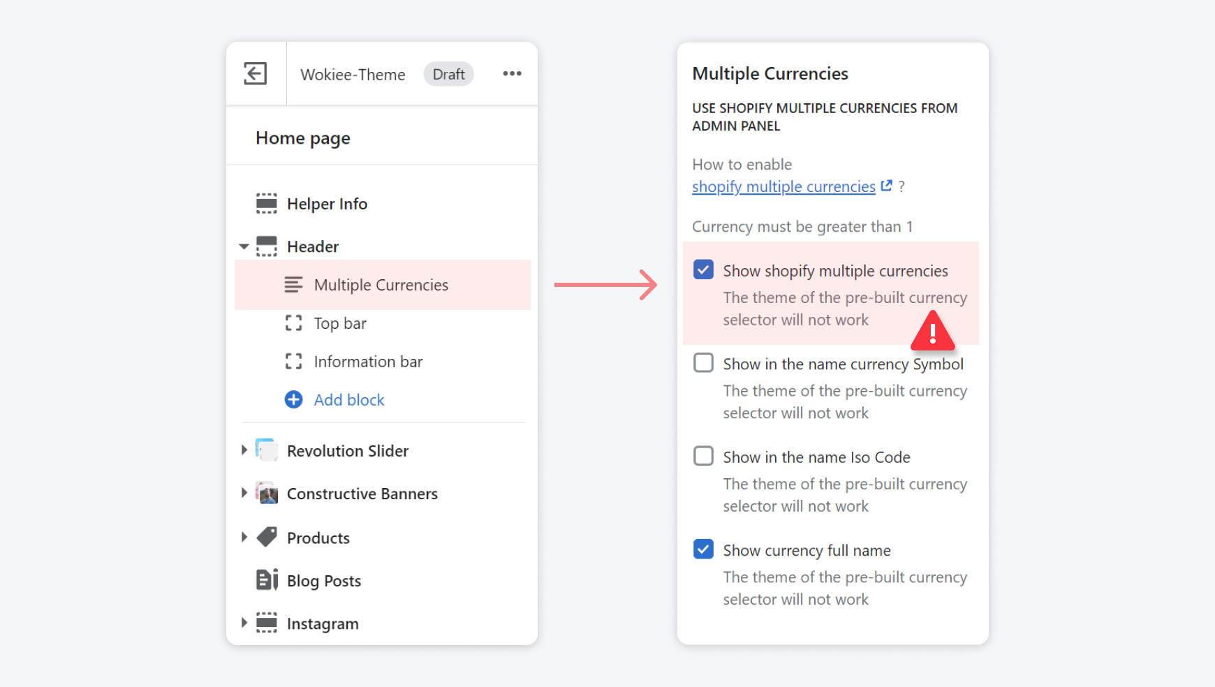Image resolution: width=1215 pixels, height=687 pixels.
Task: Click the Constructive Banners thumbnail icon
Action: [267, 493]
